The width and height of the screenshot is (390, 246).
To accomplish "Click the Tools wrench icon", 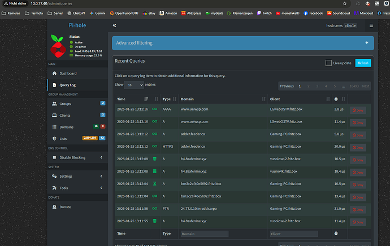I will 54,188.
